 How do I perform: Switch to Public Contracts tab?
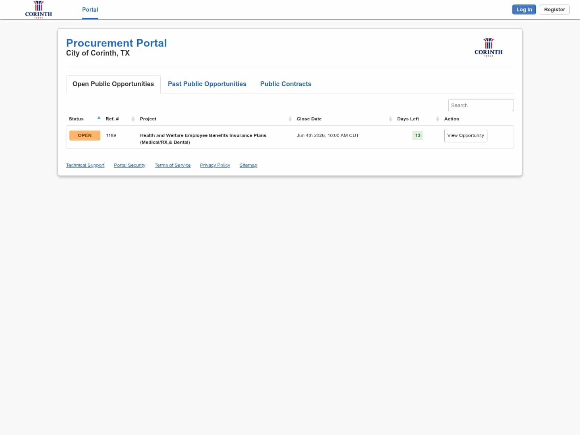pyautogui.click(x=286, y=84)
